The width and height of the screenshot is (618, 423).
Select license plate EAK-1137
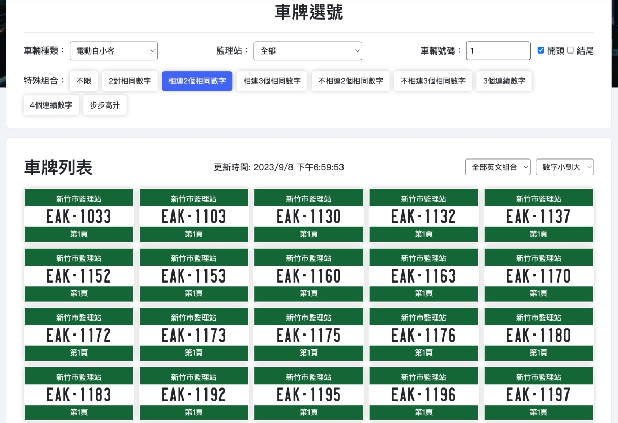click(538, 216)
